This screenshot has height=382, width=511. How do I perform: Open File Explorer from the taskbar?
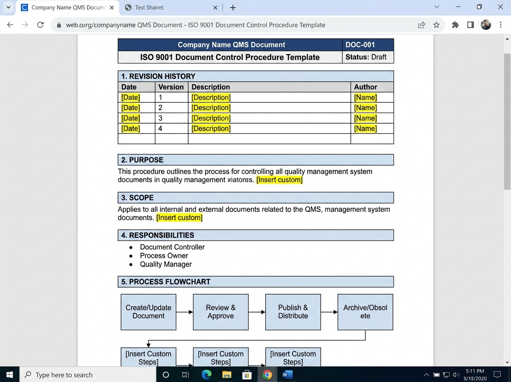point(227,375)
